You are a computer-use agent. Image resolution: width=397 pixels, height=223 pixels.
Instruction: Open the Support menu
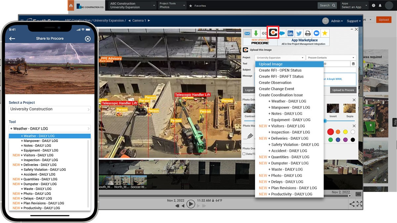tap(354, 21)
